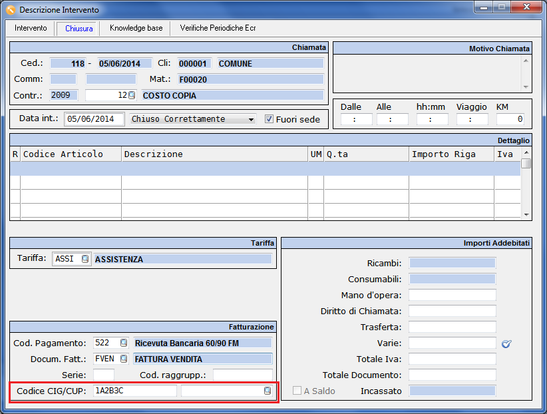
Task: Click the Descrizione Intervento title bar icon
Action: pos(11,10)
